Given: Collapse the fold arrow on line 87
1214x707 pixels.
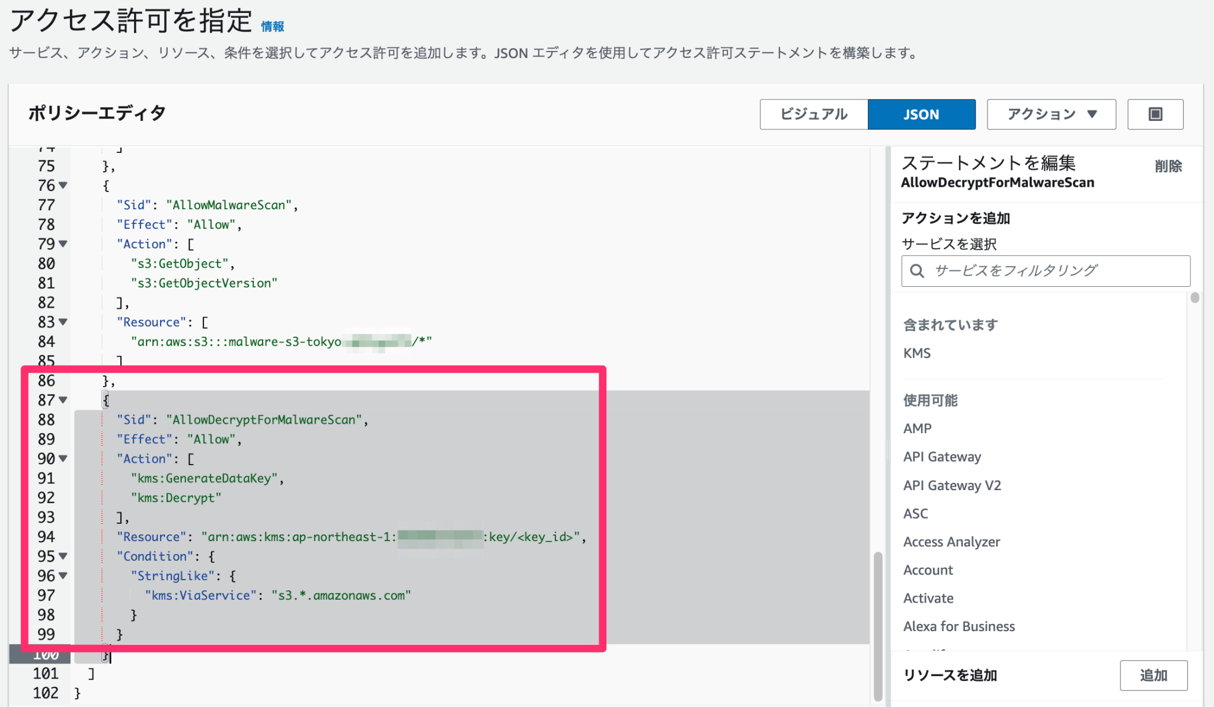Looking at the screenshot, I should pos(63,400).
